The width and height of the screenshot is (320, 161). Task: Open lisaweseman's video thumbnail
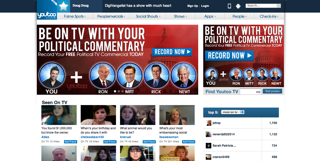point(177,115)
